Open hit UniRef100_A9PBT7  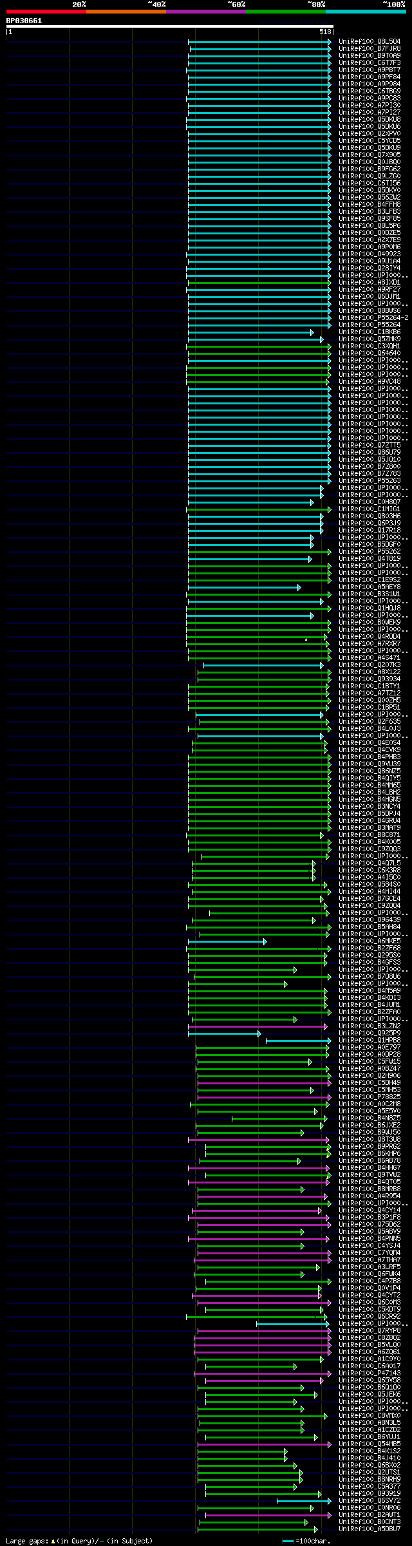tap(370, 70)
